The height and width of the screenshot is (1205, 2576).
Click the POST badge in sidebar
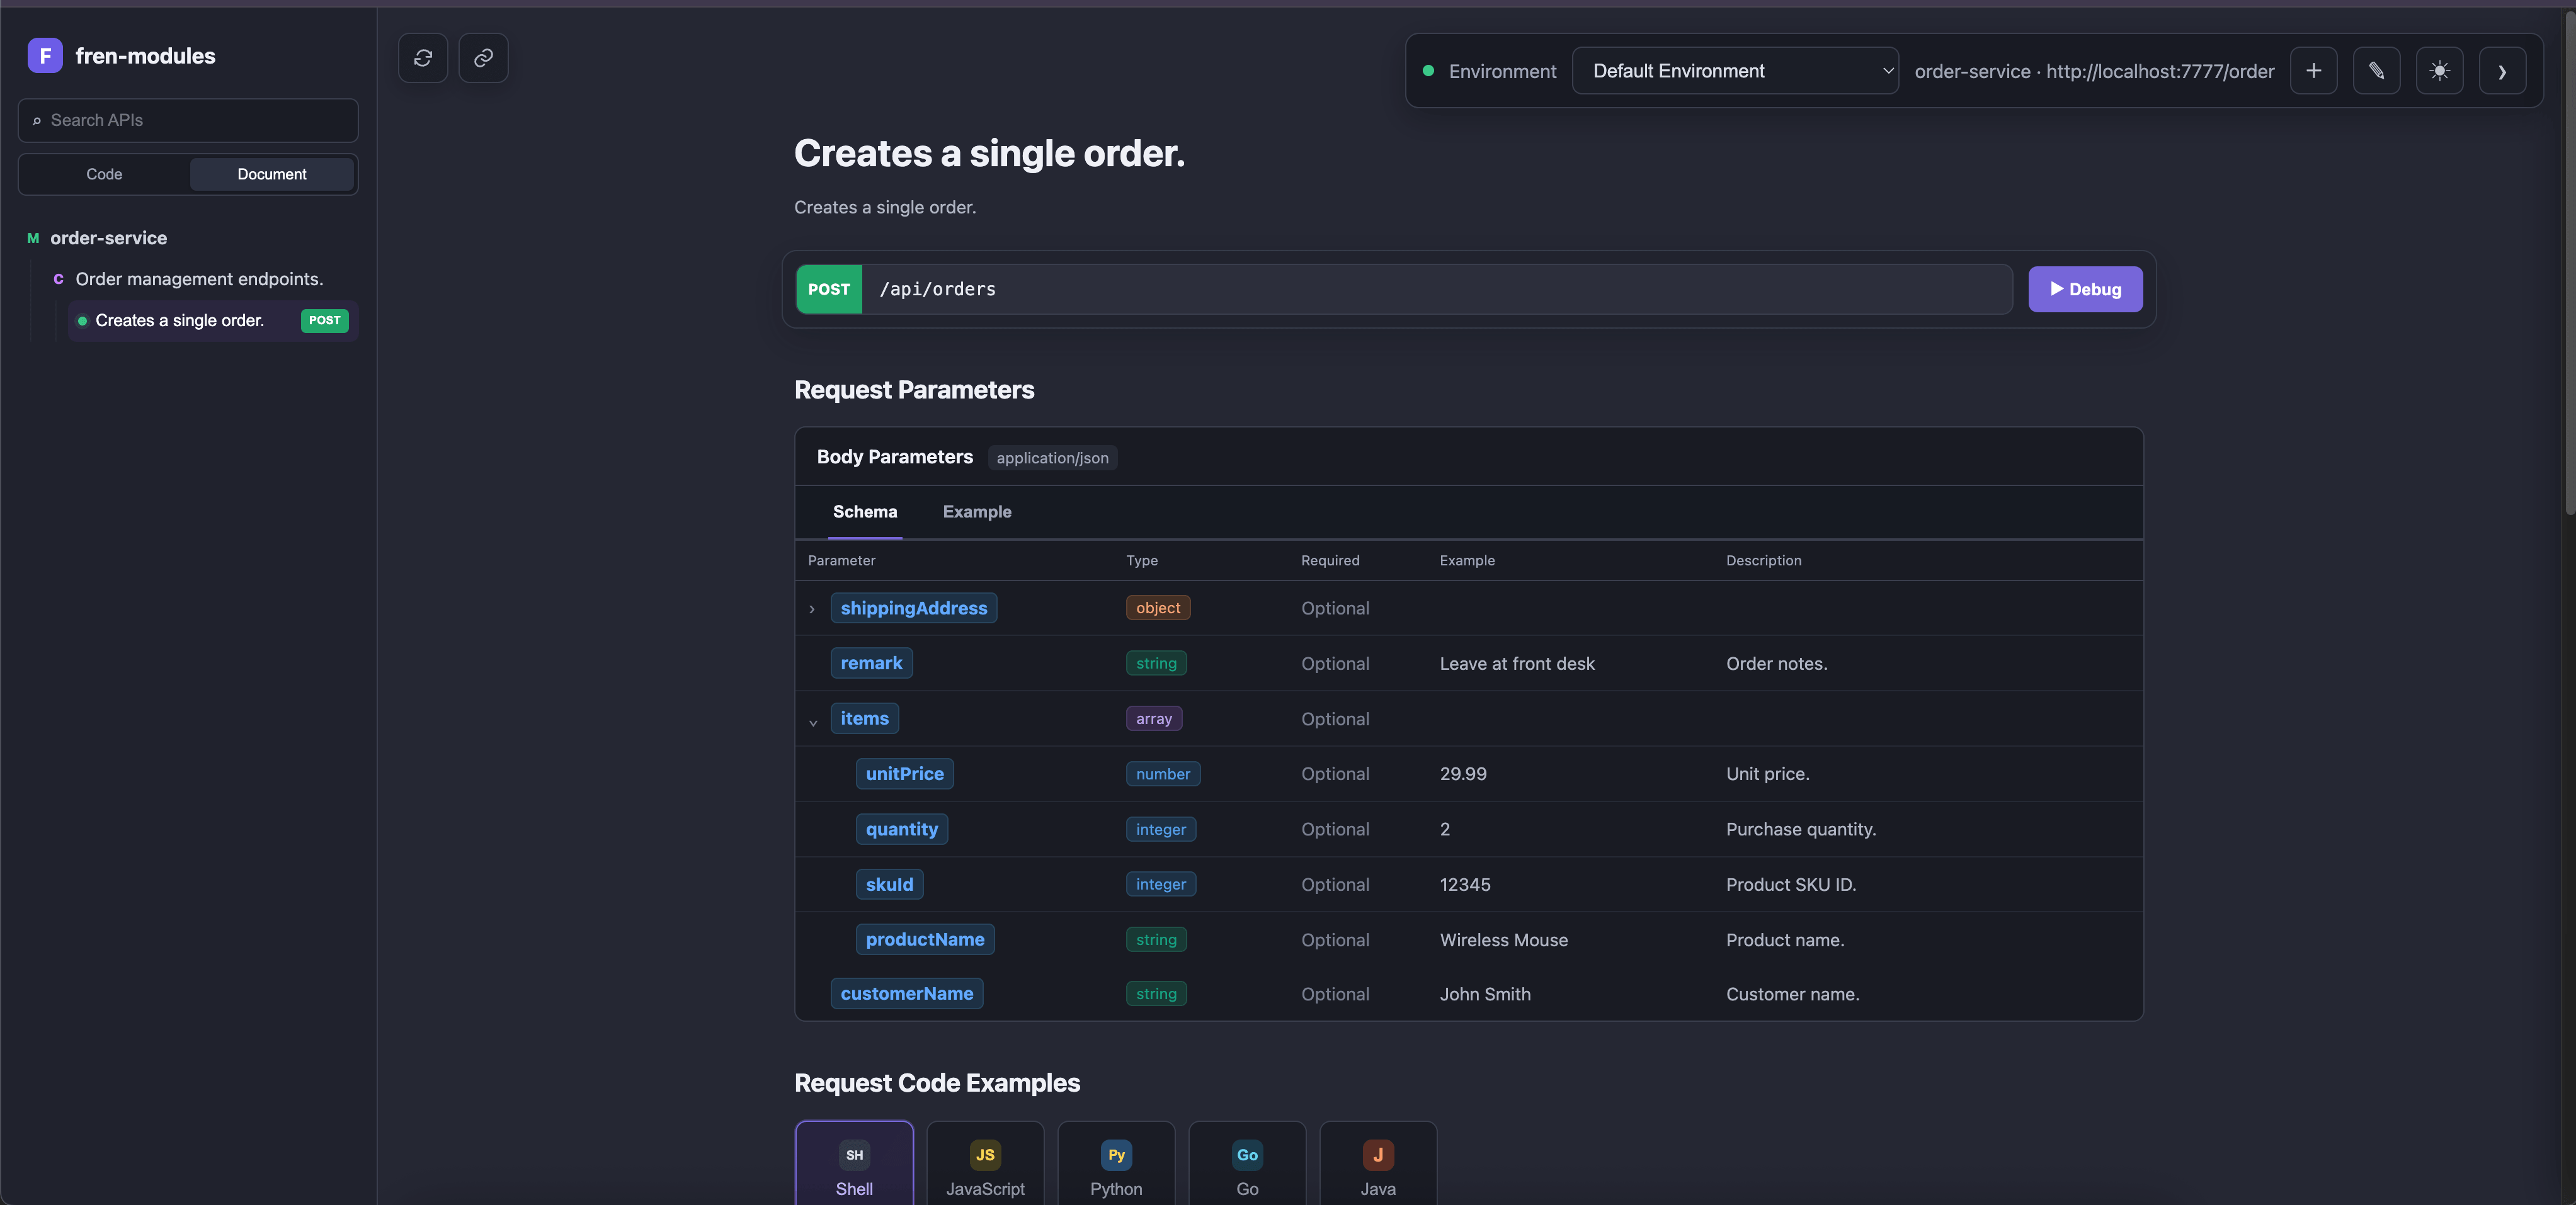coord(324,321)
